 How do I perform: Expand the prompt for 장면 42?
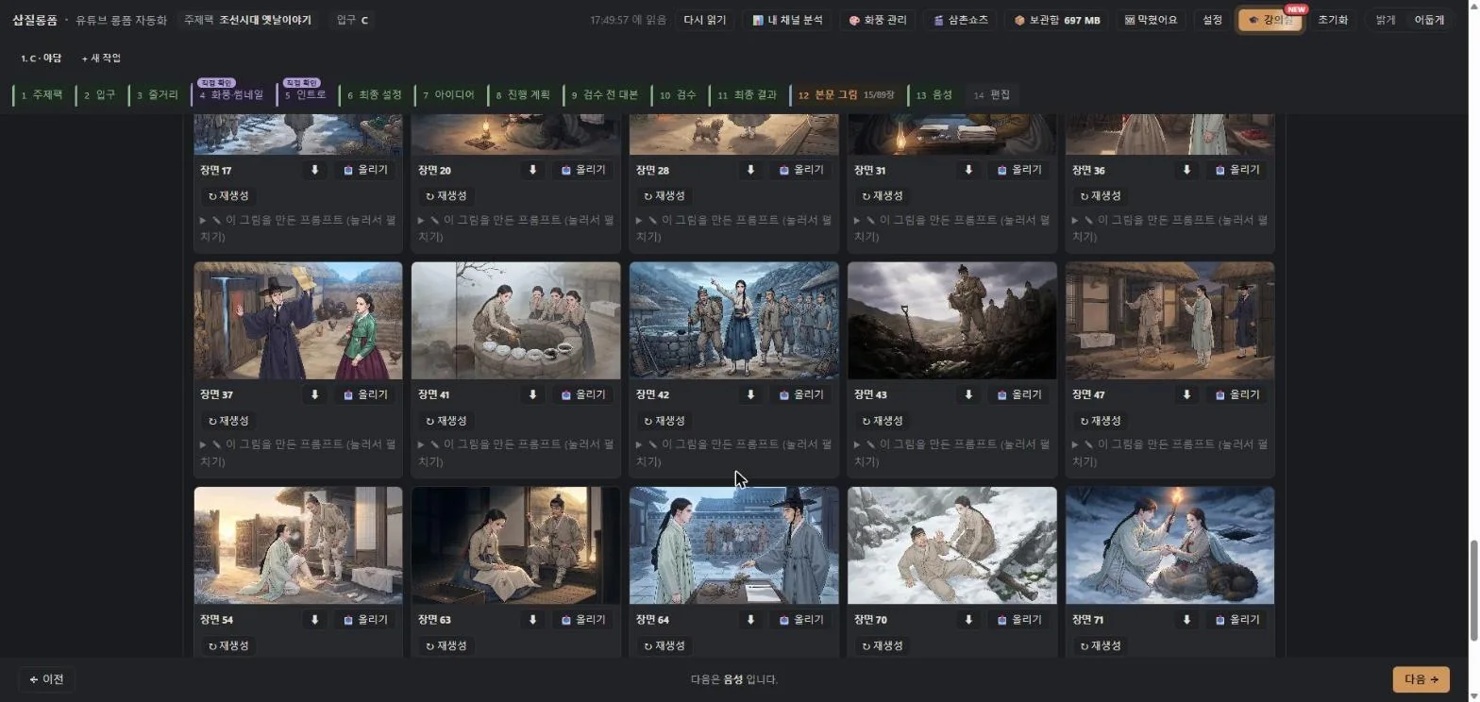(733, 453)
